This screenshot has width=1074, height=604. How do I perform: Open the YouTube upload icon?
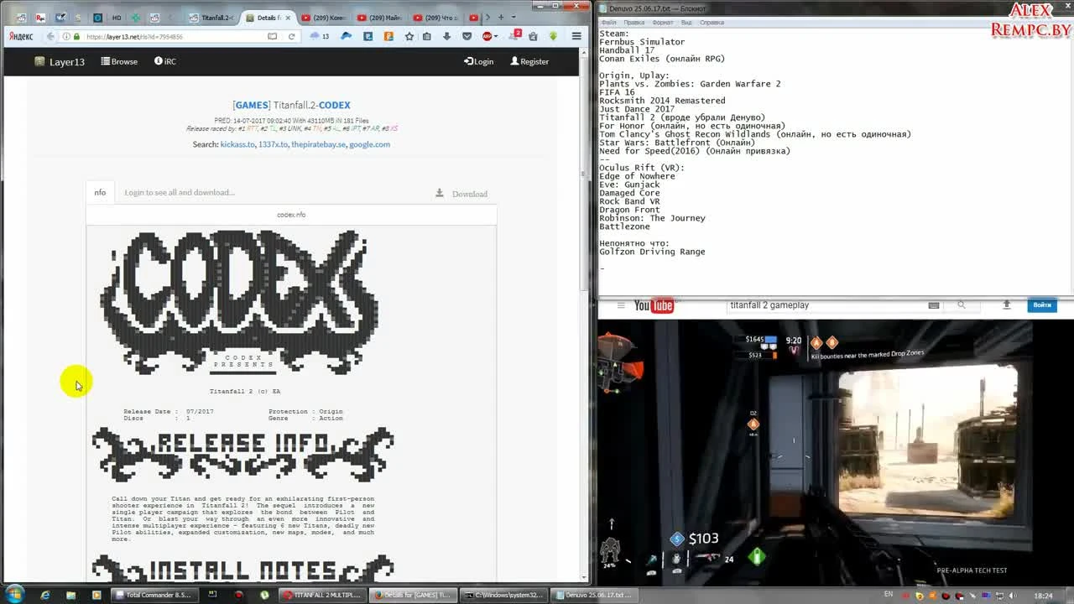pyautogui.click(x=1007, y=305)
